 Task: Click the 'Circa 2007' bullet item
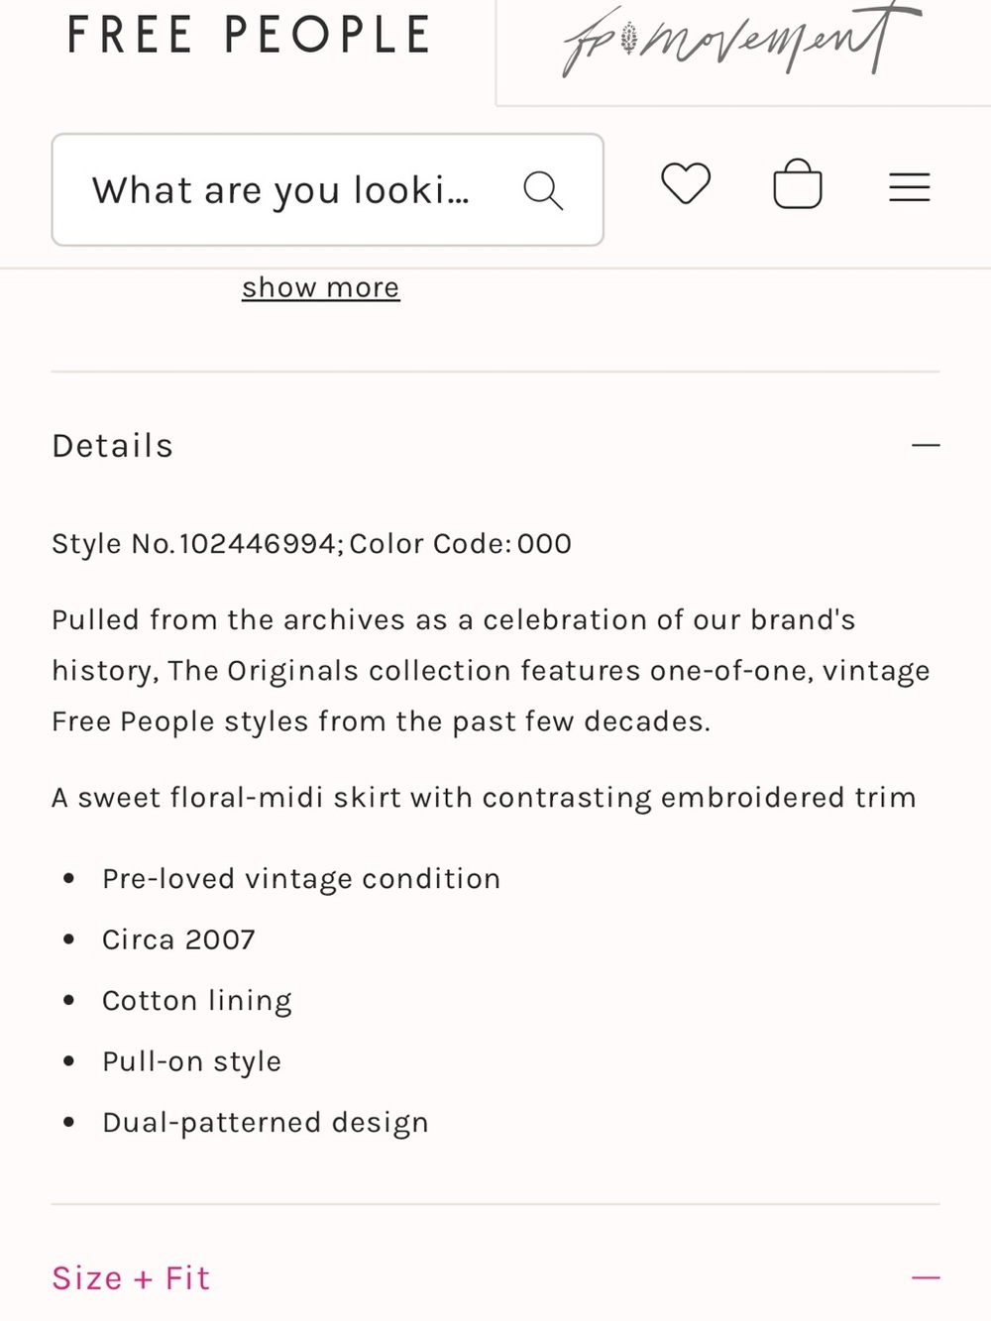pyautogui.click(x=179, y=939)
